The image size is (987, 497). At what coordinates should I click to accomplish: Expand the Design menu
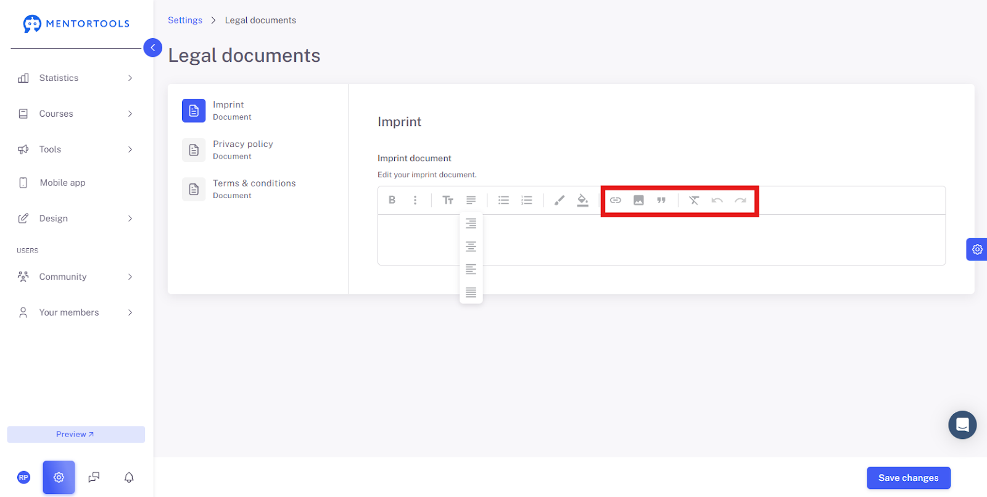[x=75, y=219]
